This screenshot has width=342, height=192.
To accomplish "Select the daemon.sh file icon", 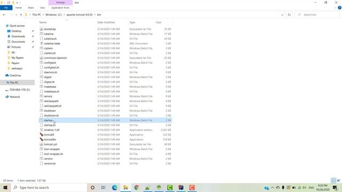I will click(42, 72).
